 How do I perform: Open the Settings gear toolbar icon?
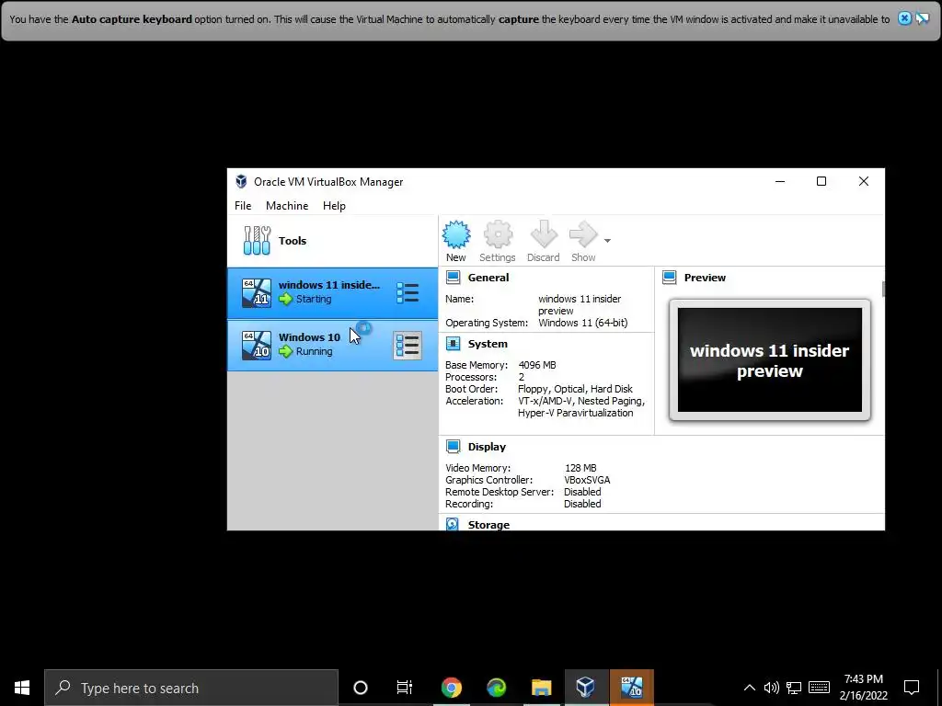pyautogui.click(x=498, y=234)
